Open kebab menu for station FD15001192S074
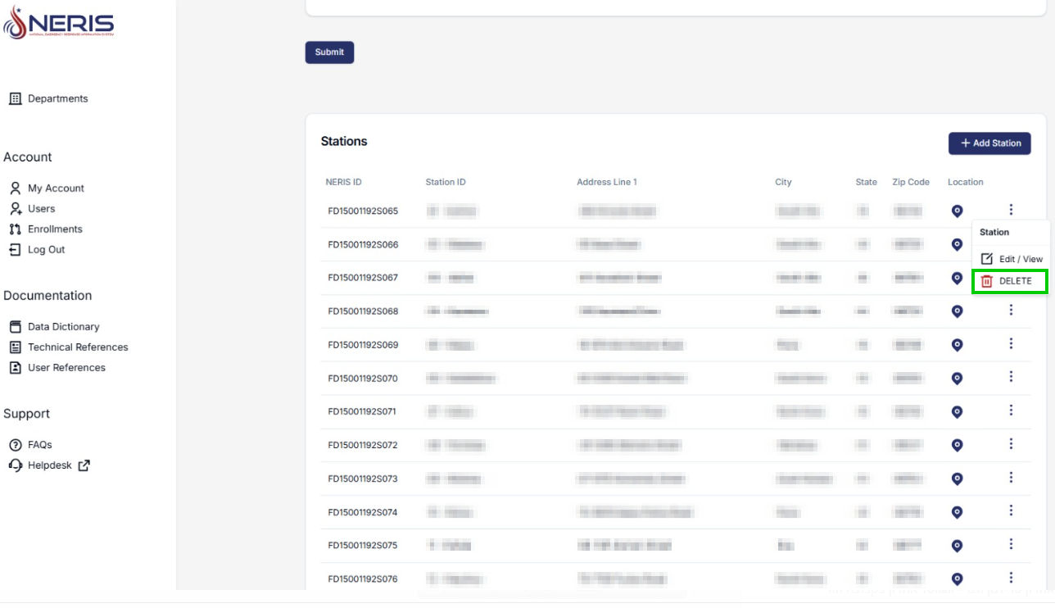The width and height of the screenshot is (1055, 608). click(x=1011, y=510)
